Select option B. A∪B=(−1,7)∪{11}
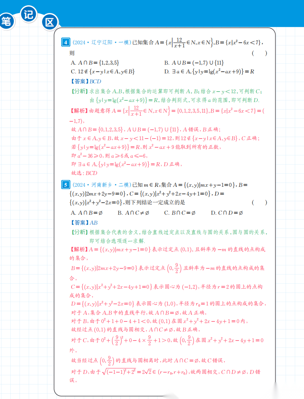This screenshot has width=304, height=399. click(x=194, y=63)
